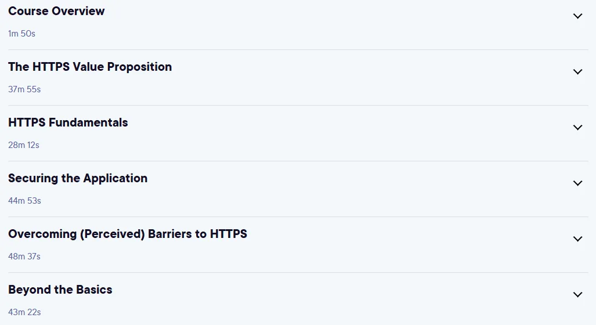The image size is (596, 325).
Task: Expand The HTTPS Value Proposition chevron arrow
Action: (x=577, y=72)
